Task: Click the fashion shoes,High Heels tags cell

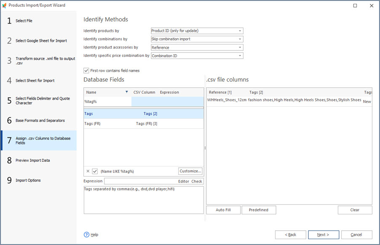Action: click(x=305, y=100)
